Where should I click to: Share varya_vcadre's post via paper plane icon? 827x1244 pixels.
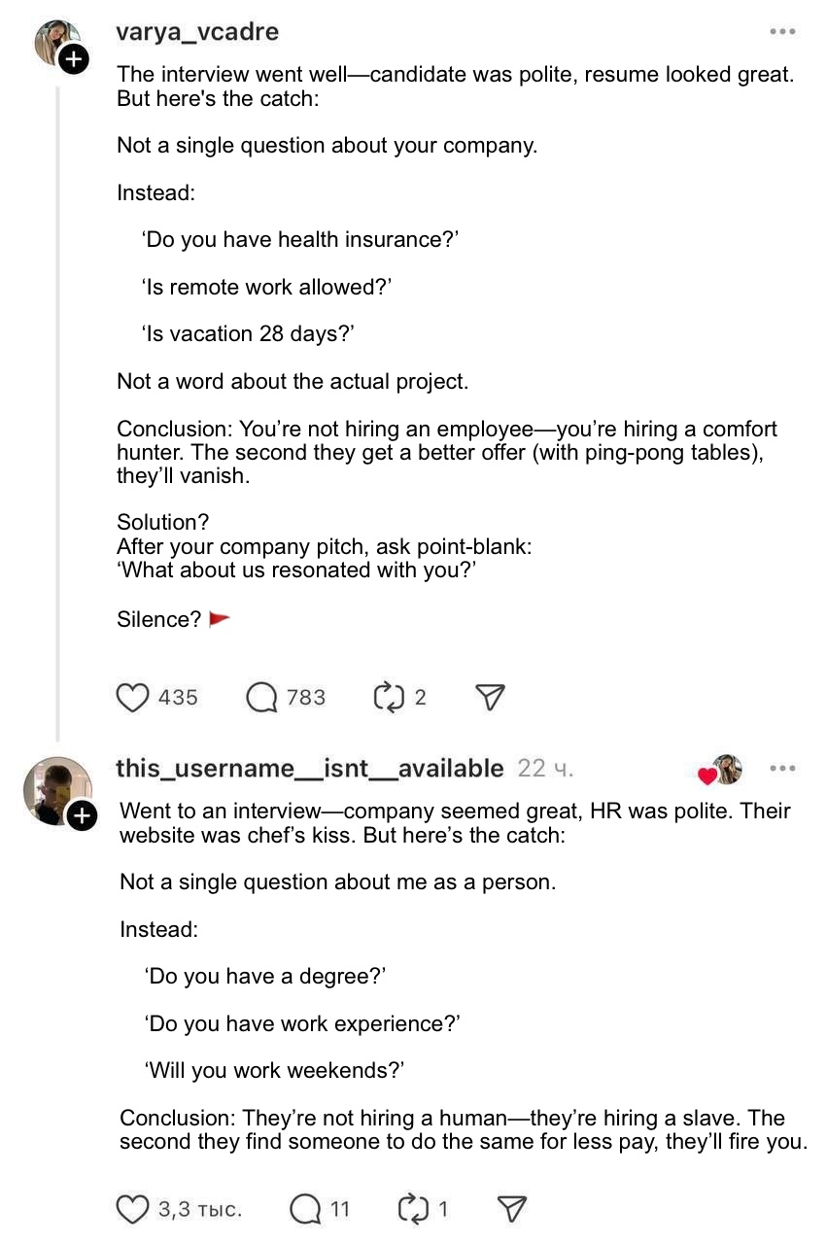(x=491, y=697)
